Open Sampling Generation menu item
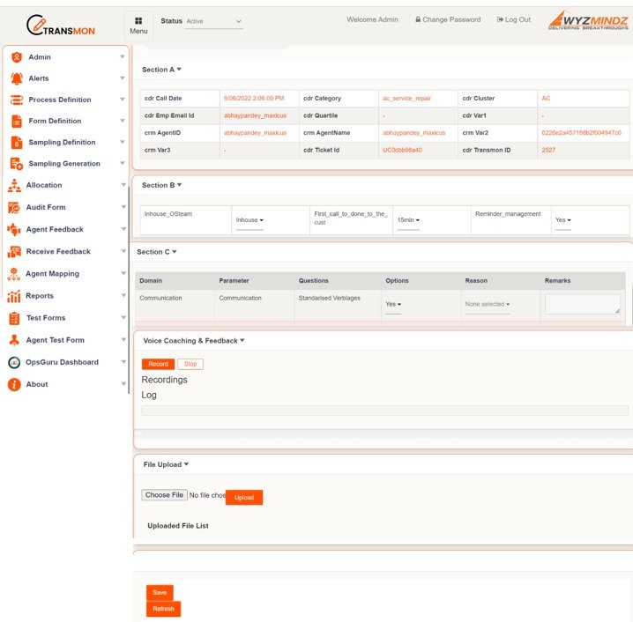This screenshot has height=622, width=633. click(x=64, y=164)
